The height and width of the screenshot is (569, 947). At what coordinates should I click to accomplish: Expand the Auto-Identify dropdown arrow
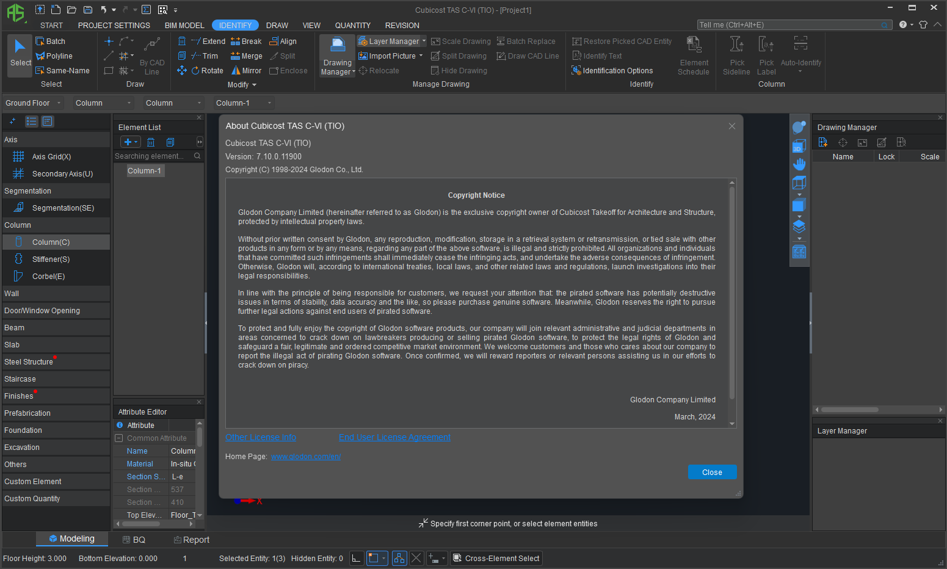click(x=800, y=72)
